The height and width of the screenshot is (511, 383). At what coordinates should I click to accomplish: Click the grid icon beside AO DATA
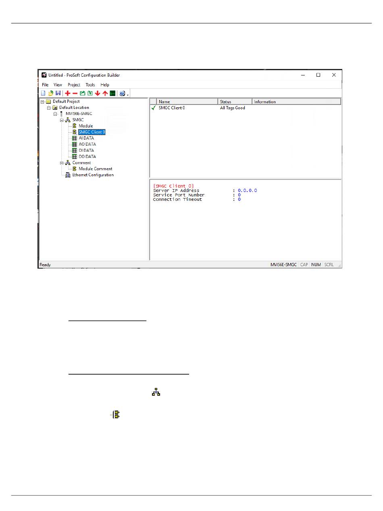[x=75, y=144]
